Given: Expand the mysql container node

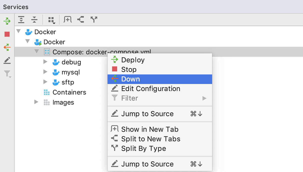Looking at the screenshot, I should (x=46, y=72).
